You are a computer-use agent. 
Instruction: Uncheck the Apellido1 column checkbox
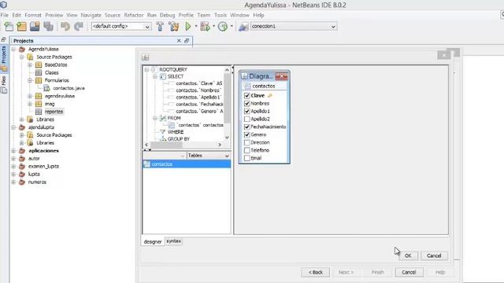tap(246, 111)
